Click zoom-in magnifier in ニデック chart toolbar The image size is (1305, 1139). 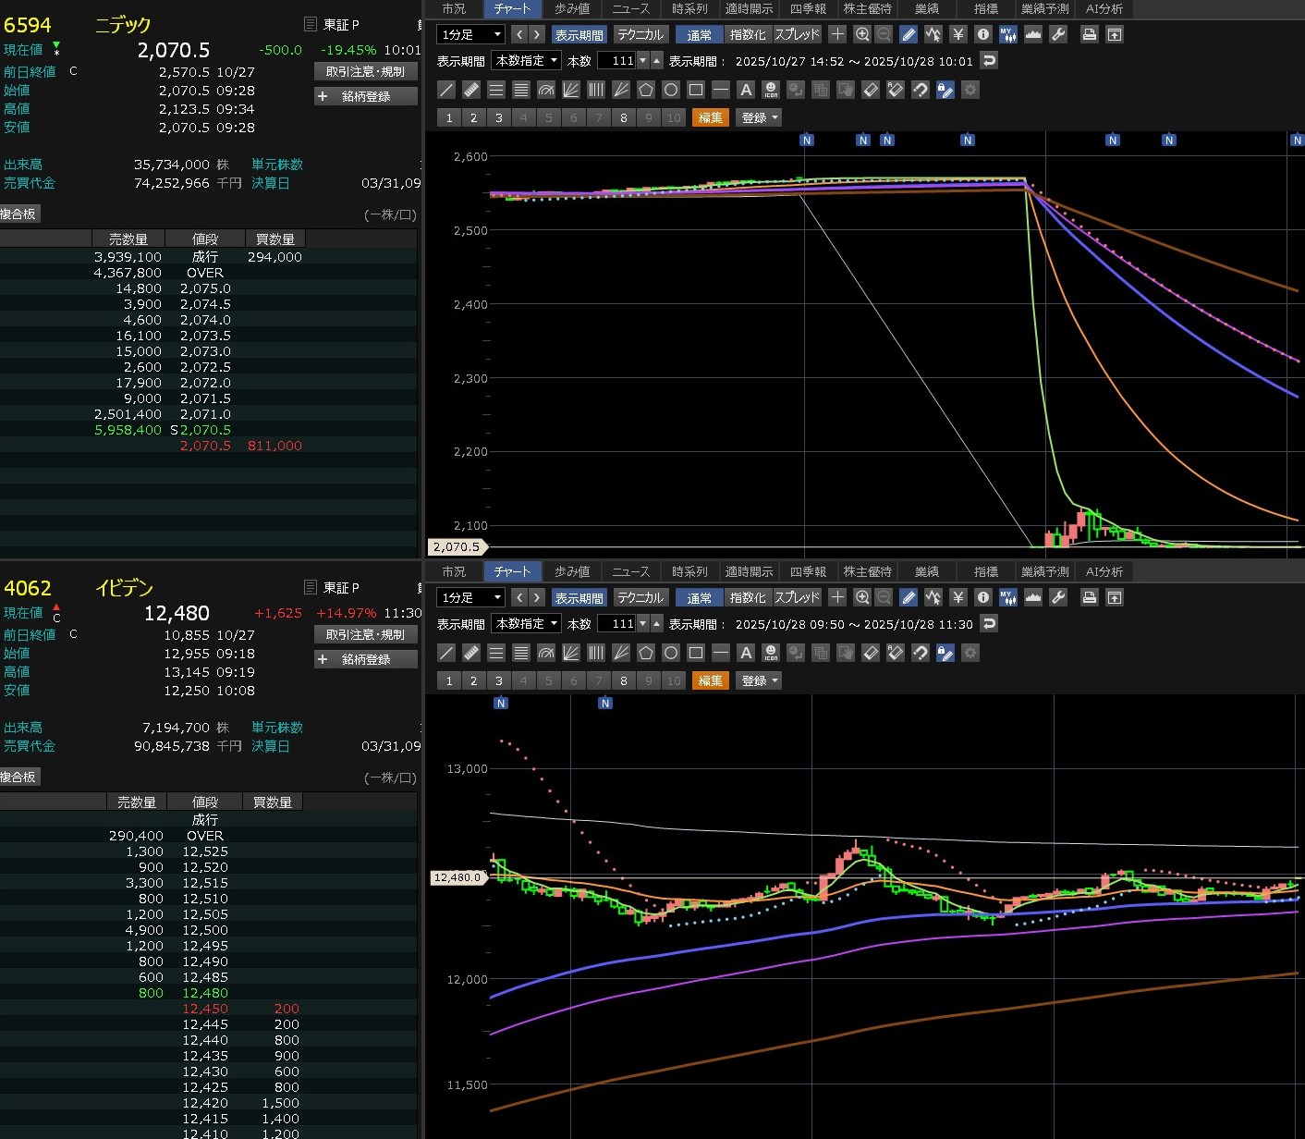coord(861,34)
